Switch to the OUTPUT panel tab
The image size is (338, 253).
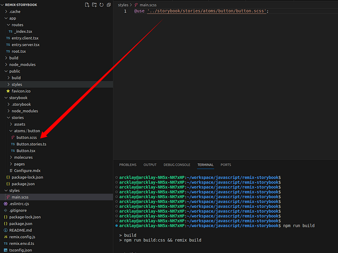click(x=150, y=165)
